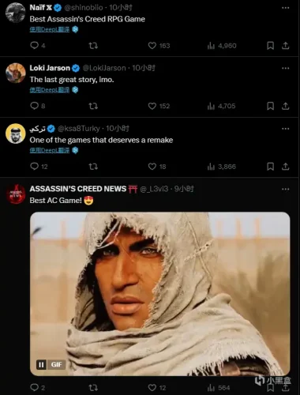Retweet the ASSASSIN'S CREED NEWS post
This screenshot has width=300, height=395.
(x=93, y=388)
